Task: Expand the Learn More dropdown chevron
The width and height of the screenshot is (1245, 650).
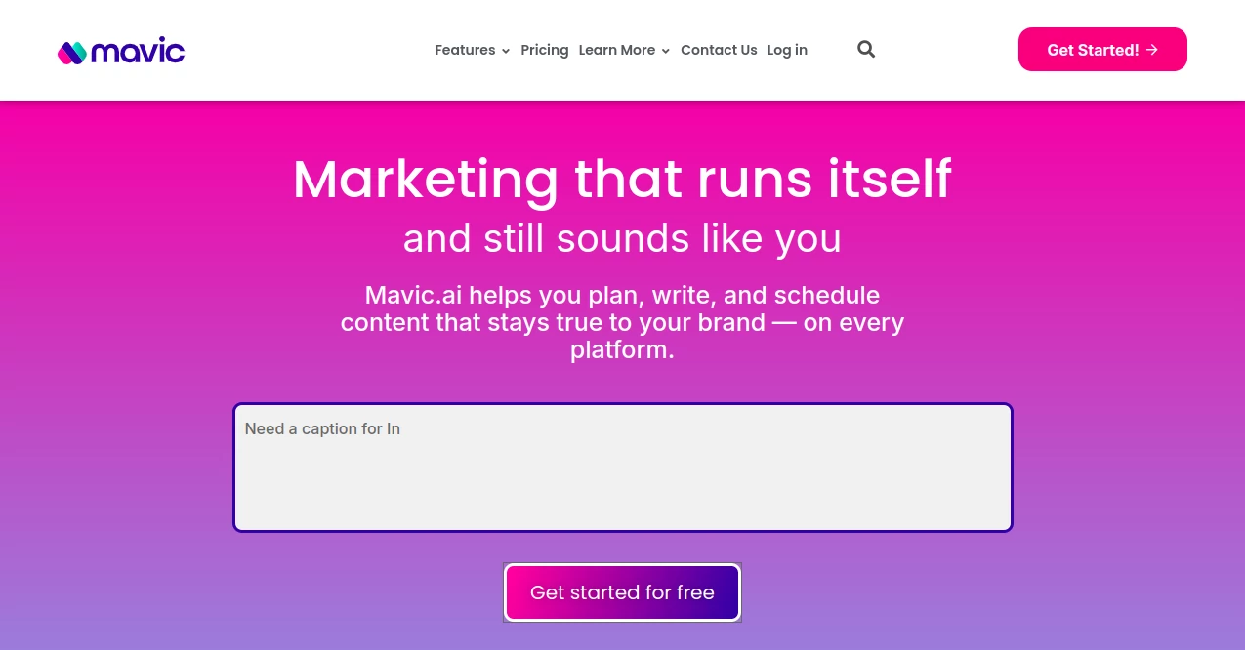Action: 665,51
